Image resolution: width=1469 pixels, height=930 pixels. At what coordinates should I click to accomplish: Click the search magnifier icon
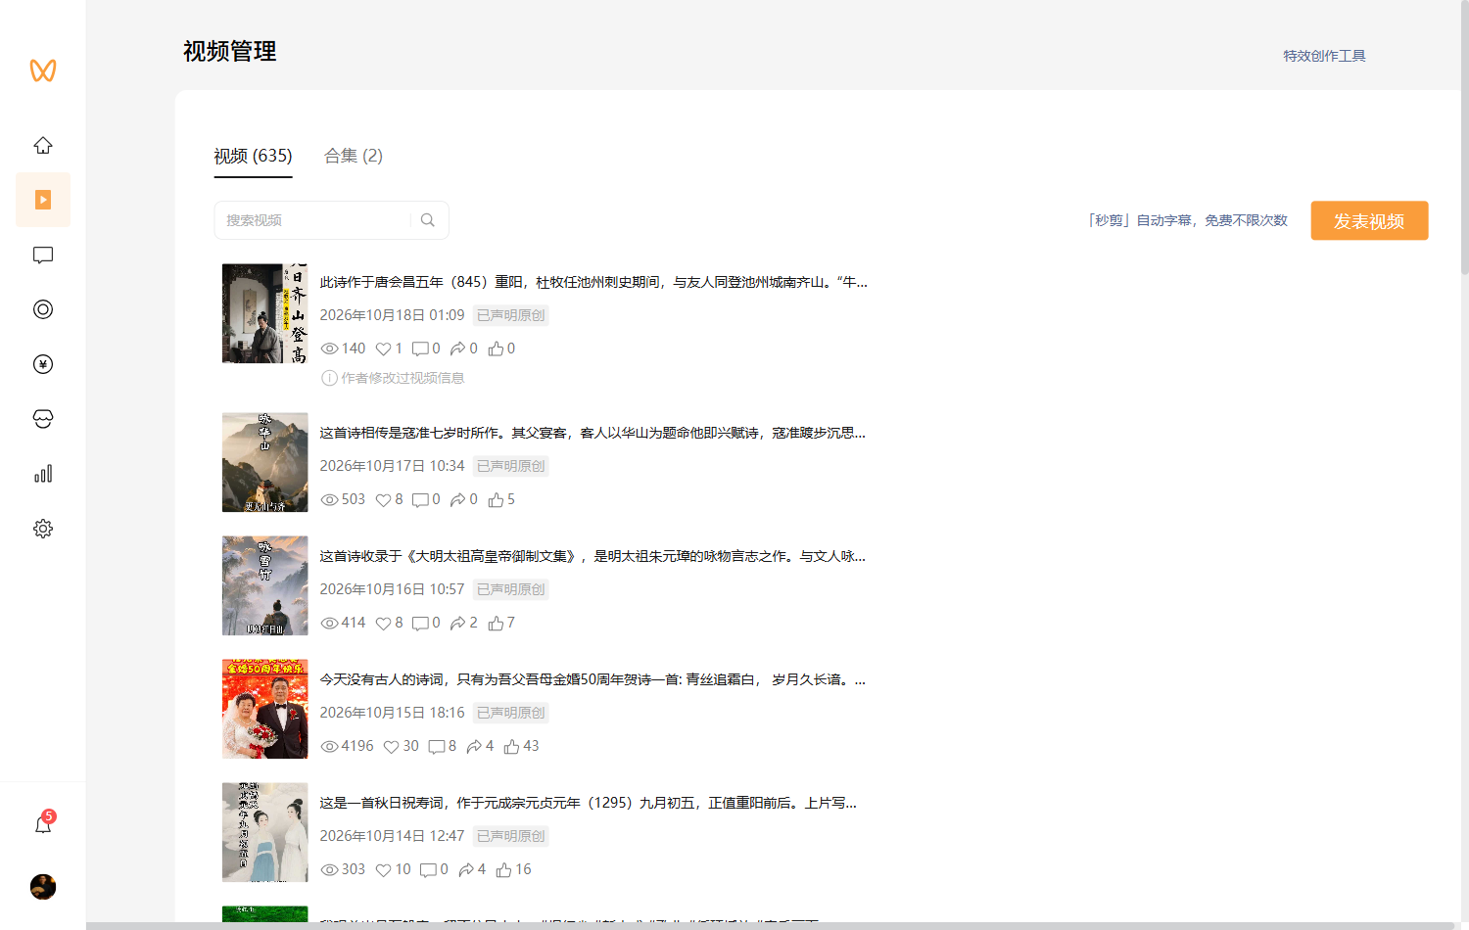(x=428, y=220)
